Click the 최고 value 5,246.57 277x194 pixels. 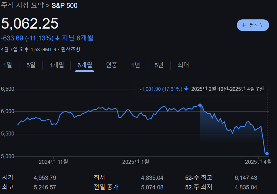pos(45,187)
